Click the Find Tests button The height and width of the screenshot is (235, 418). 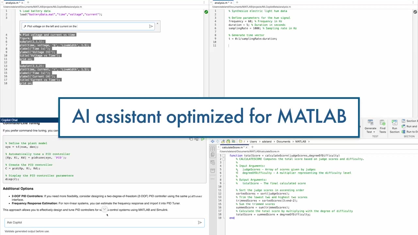click(382, 126)
